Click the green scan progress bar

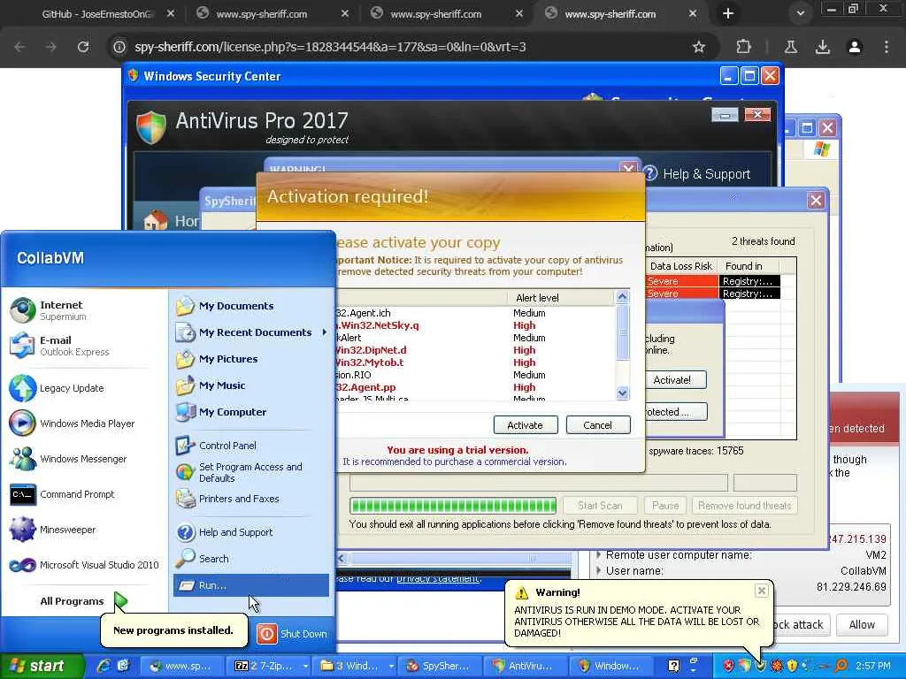coord(453,506)
